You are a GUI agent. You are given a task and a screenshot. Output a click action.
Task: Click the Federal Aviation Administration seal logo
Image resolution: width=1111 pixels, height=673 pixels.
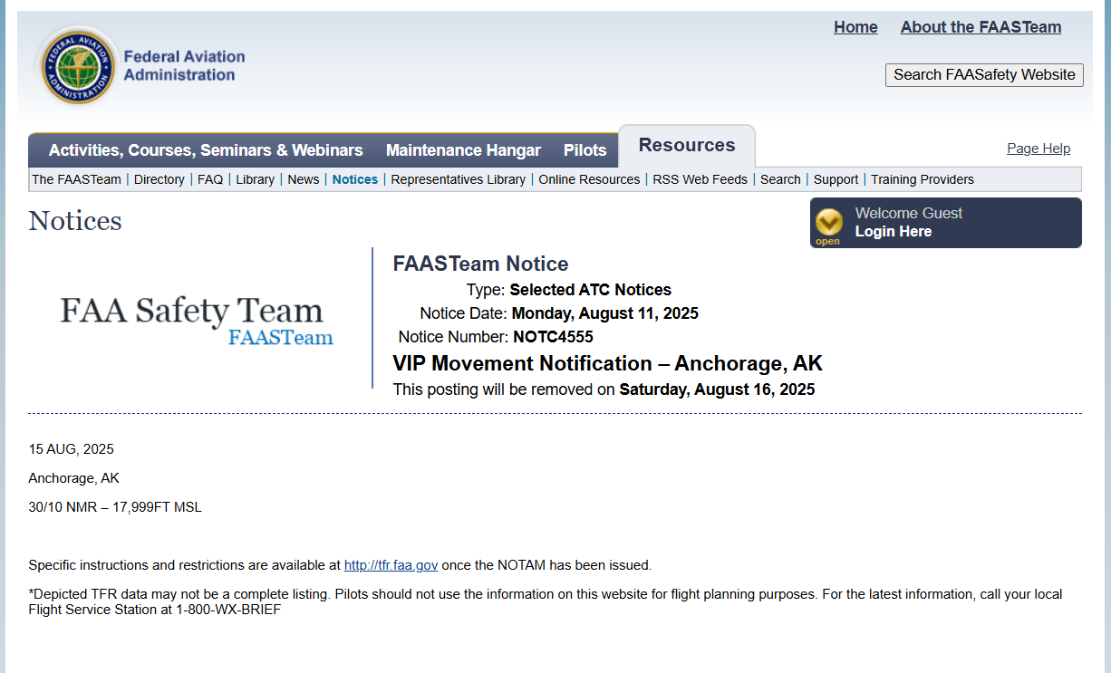pos(77,66)
